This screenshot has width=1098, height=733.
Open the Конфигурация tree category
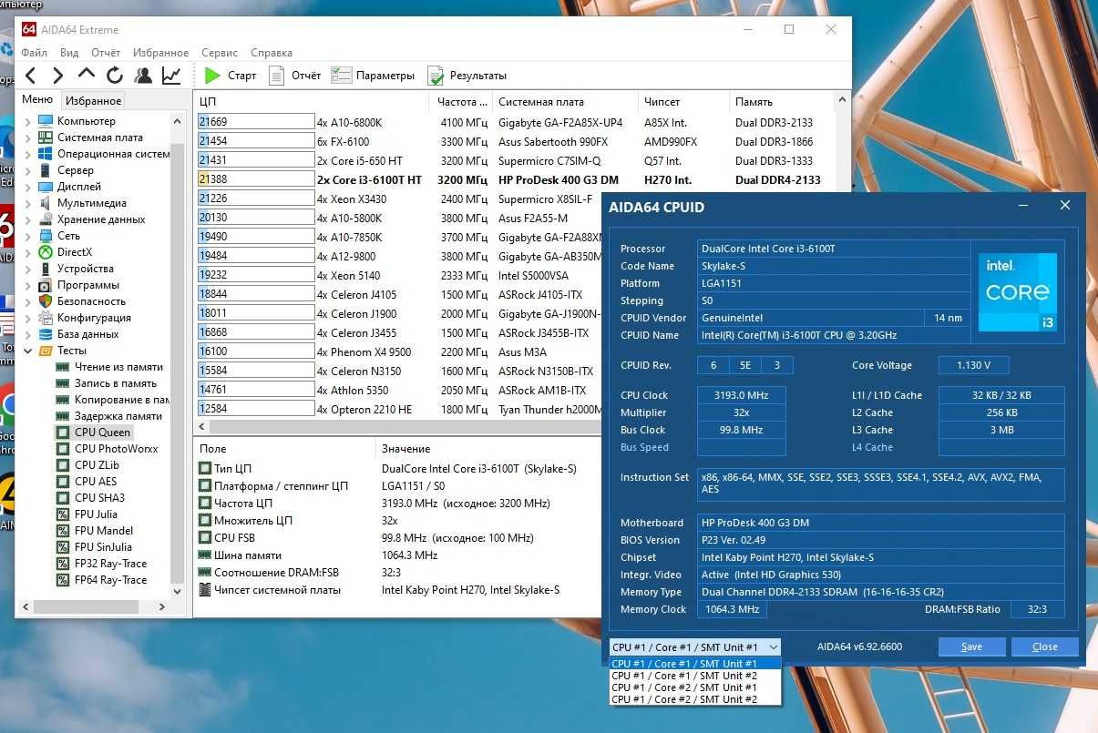tap(85, 318)
